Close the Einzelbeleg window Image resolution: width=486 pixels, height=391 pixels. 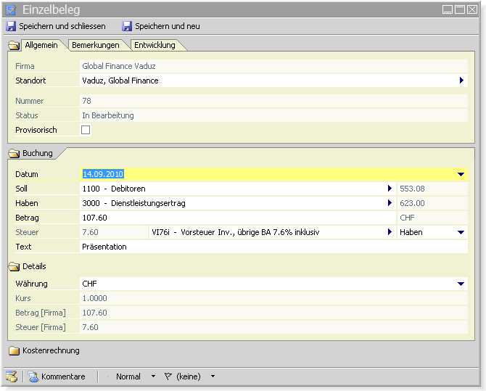(472, 9)
